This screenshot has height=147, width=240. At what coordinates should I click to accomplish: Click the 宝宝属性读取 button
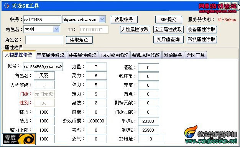pyautogui.click(x=168, y=30)
